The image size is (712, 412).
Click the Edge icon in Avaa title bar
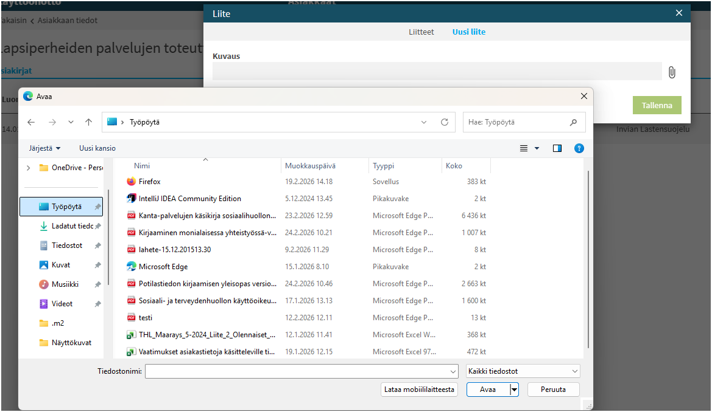(x=28, y=96)
